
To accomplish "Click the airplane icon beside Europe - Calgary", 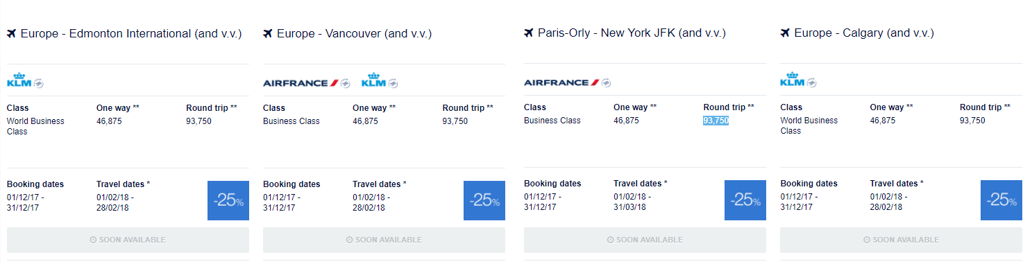I will (785, 33).
